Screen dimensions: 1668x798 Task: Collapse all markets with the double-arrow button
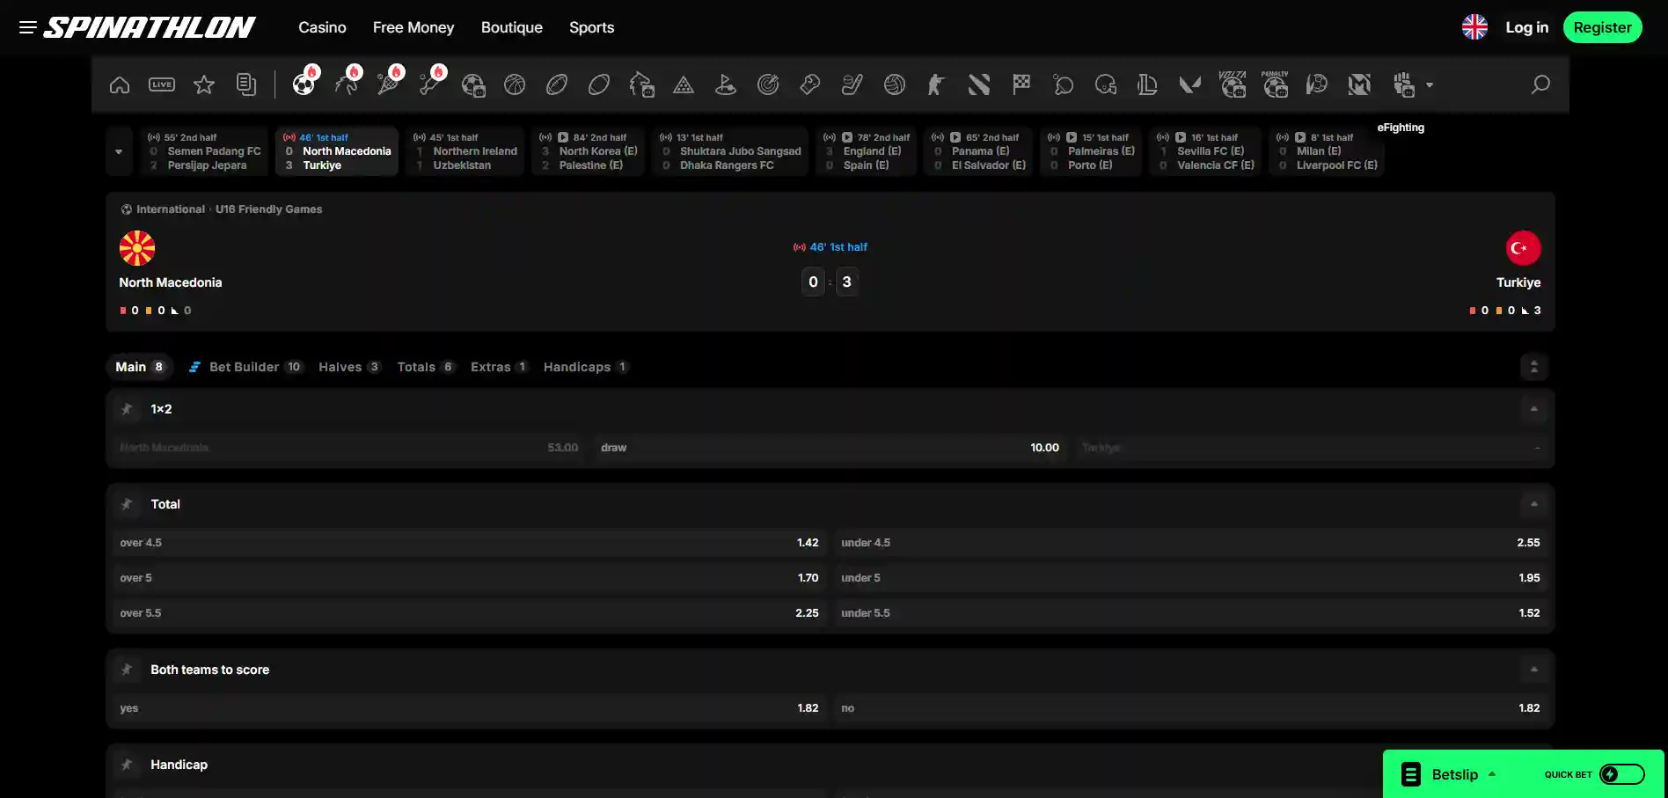tap(1533, 367)
